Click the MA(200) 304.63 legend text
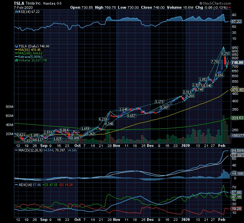 coord(30,53)
